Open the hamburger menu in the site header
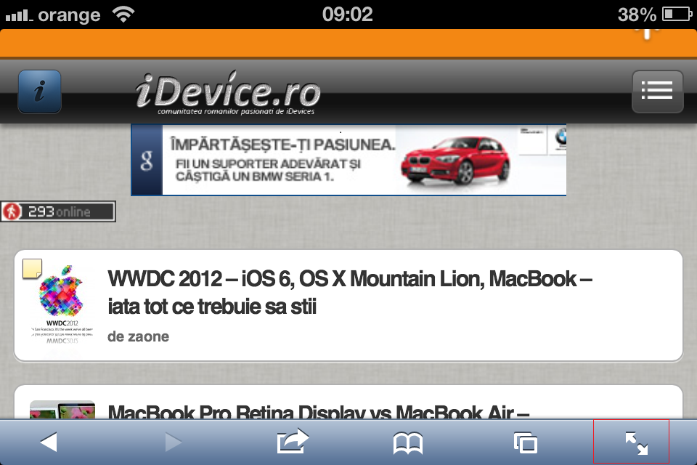 (657, 92)
